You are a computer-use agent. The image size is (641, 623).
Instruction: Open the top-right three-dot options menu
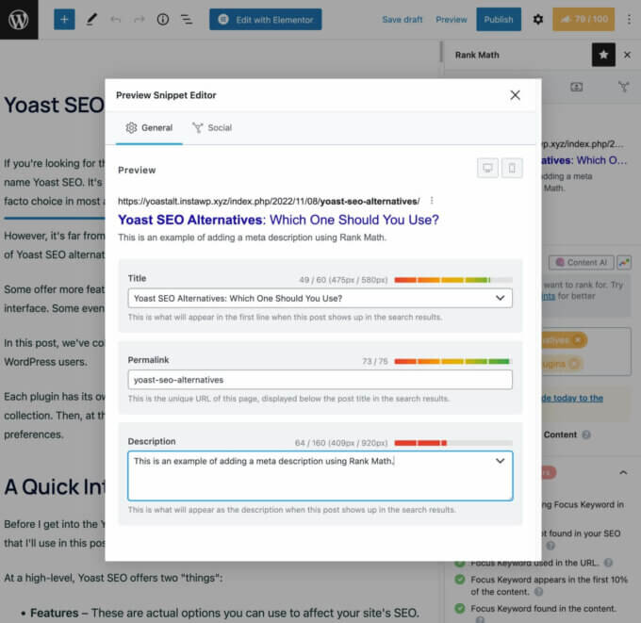pos(629,19)
